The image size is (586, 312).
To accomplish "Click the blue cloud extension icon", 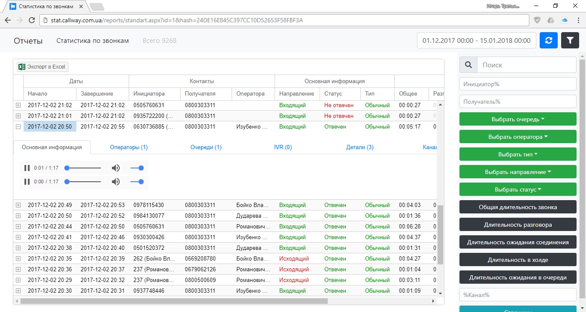I will [565, 20].
